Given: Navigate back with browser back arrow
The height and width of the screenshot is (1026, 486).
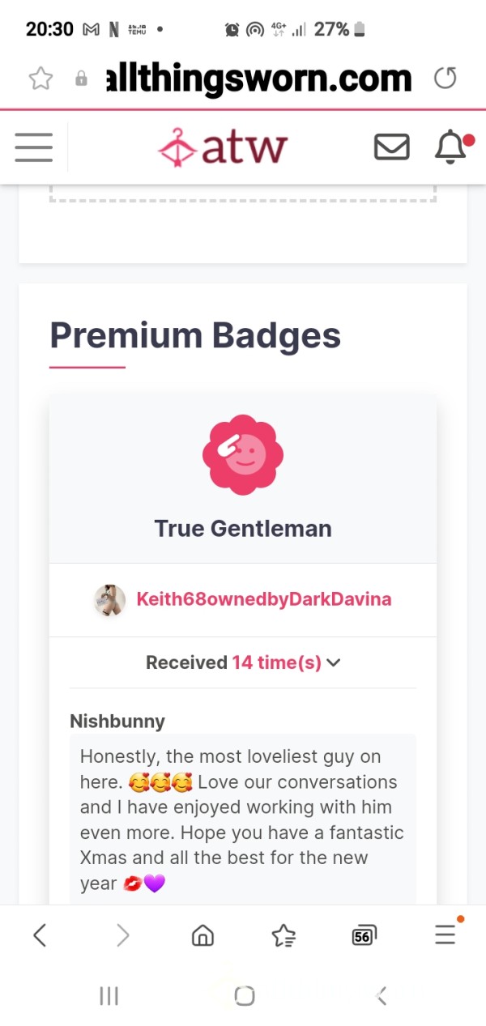Looking at the screenshot, I should [x=40, y=936].
